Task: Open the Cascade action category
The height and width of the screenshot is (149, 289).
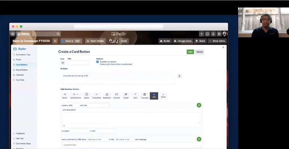Action: [144, 96]
